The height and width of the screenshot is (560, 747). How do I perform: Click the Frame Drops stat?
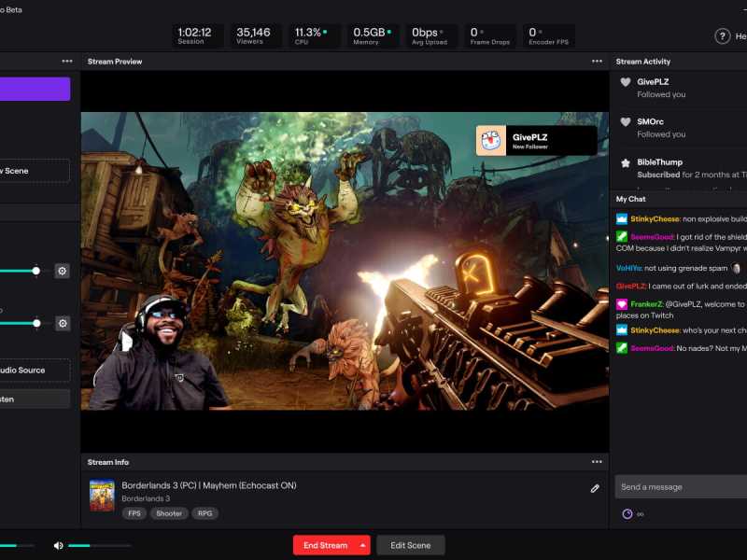[x=489, y=35]
